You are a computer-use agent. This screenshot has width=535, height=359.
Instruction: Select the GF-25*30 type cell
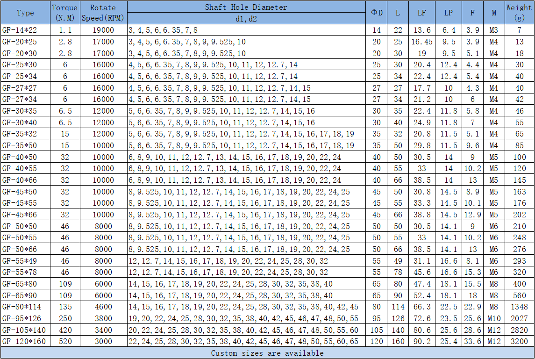point(26,65)
